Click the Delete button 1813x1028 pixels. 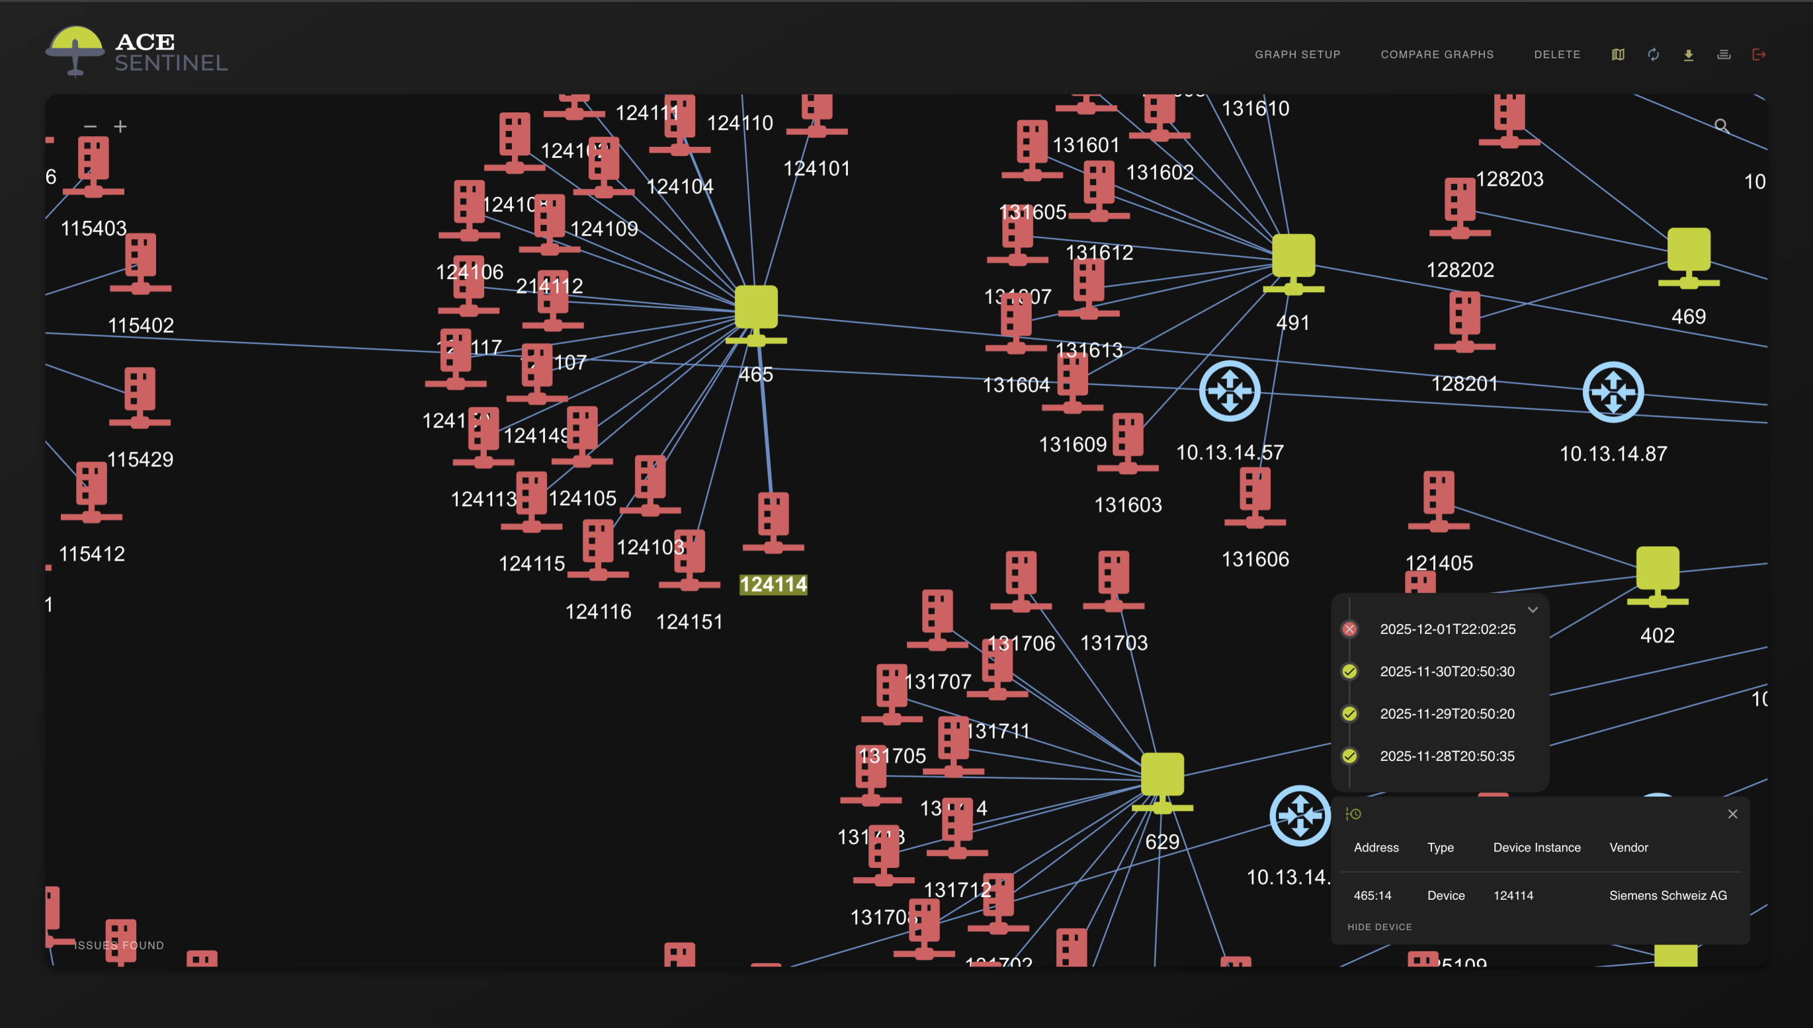coord(1556,54)
